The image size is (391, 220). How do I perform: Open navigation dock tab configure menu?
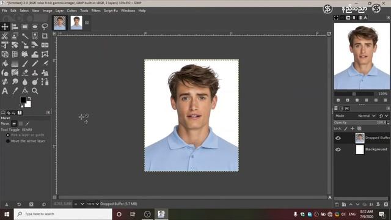click(x=388, y=18)
